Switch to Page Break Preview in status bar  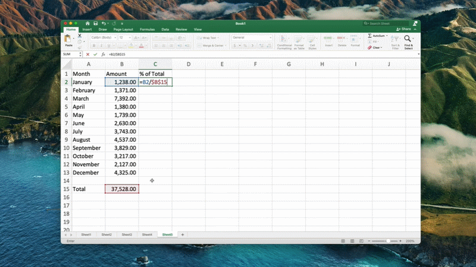[x=361, y=241]
